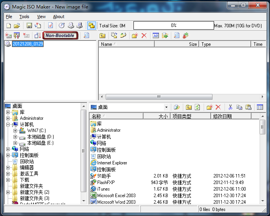Click the find icon beside Non-Bootable
This screenshot has height=216, width=270.
click(x=86, y=35)
